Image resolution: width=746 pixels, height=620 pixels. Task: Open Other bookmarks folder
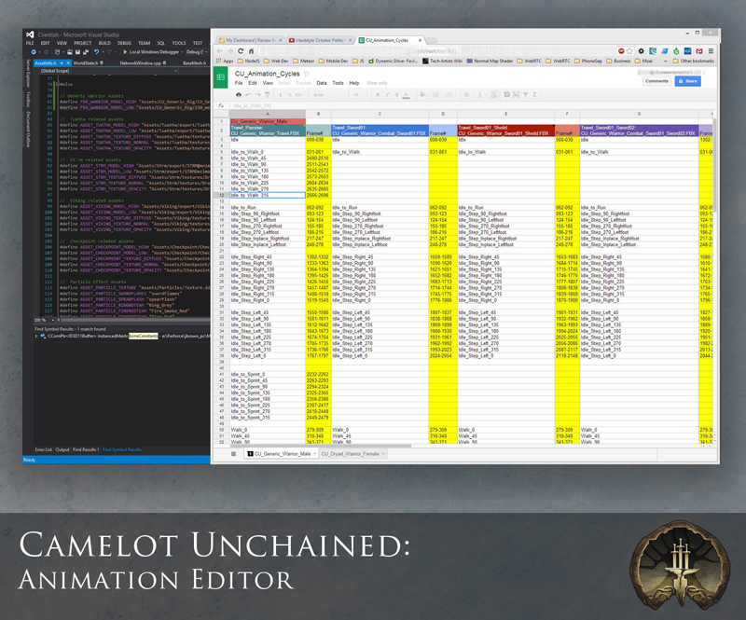(x=693, y=61)
